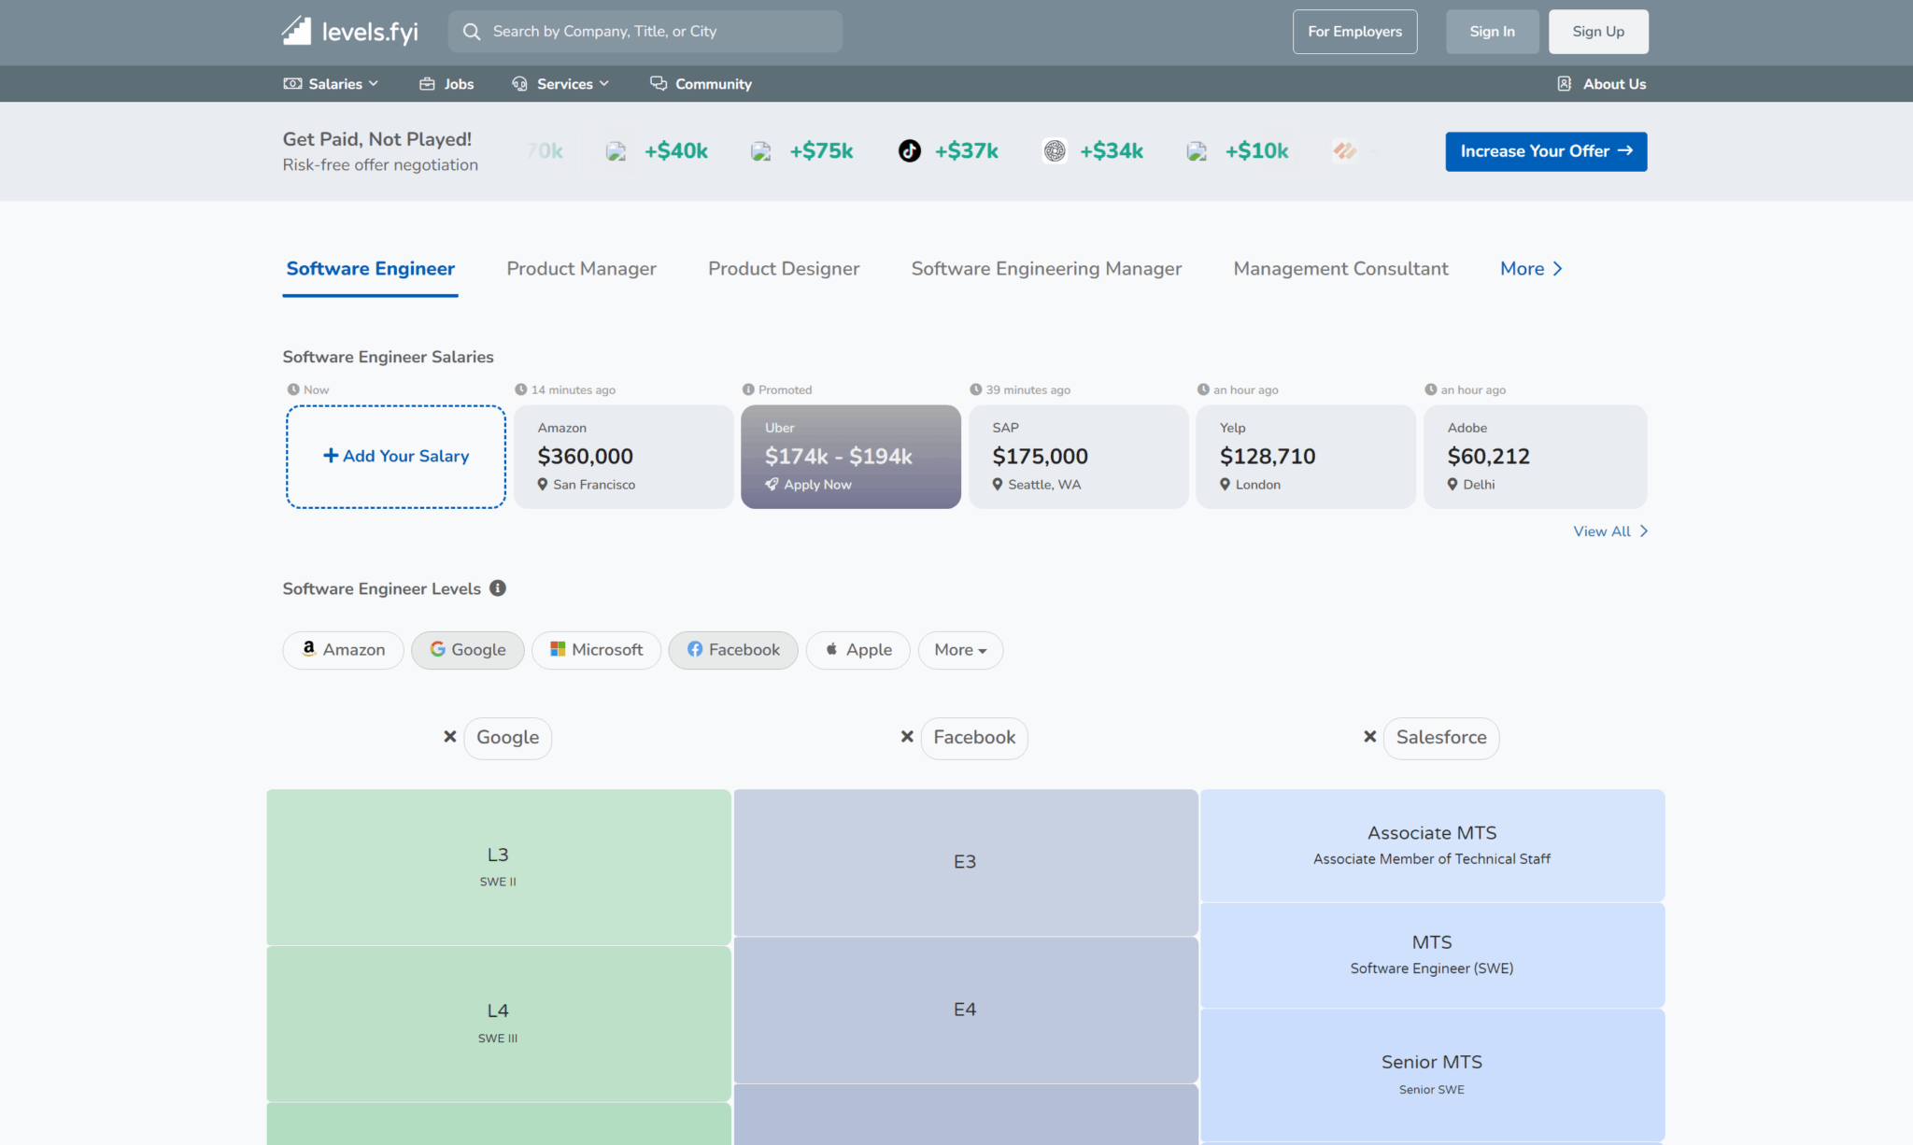Click the search magnifier icon
The height and width of the screenshot is (1145, 1913).
[472, 32]
